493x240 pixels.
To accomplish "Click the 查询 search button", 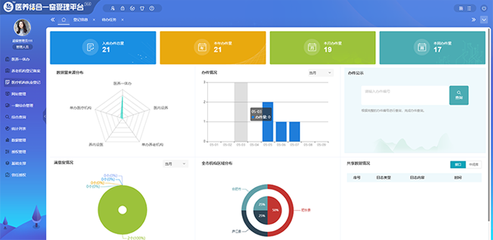I will click(458, 96).
